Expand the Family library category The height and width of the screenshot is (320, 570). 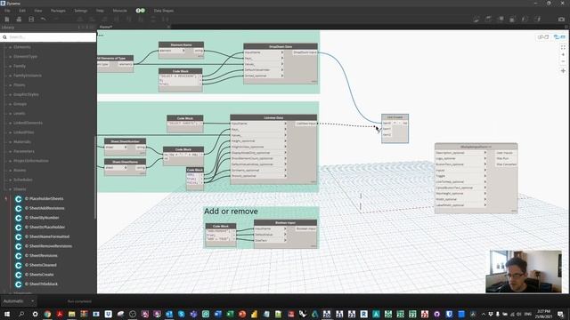(x=10, y=66)
